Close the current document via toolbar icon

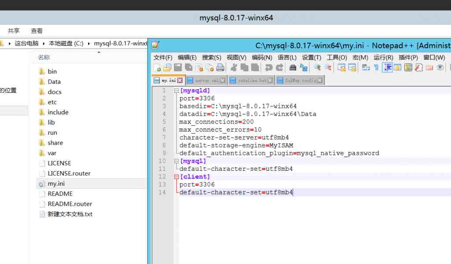click(200, 67)
